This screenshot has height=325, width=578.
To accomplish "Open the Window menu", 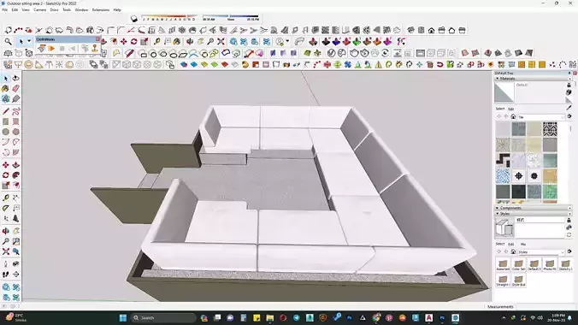I will 81,10.
